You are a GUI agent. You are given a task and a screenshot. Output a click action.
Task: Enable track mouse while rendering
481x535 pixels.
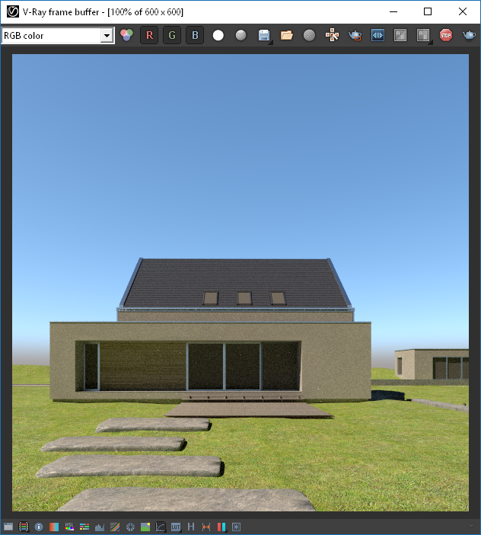332,35
